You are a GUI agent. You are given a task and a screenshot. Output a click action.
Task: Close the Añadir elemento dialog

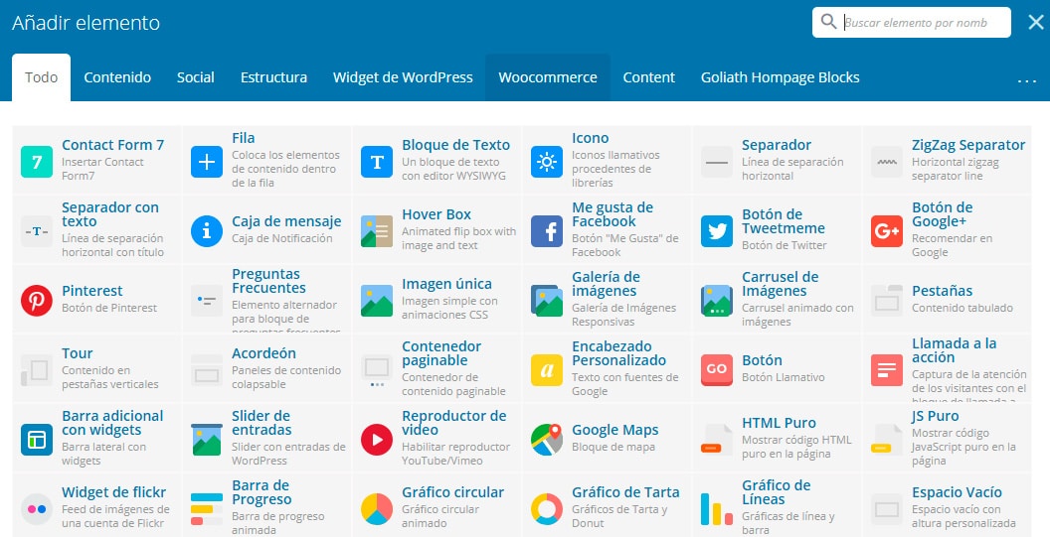pyautogui.click(x=1035, y=23)
